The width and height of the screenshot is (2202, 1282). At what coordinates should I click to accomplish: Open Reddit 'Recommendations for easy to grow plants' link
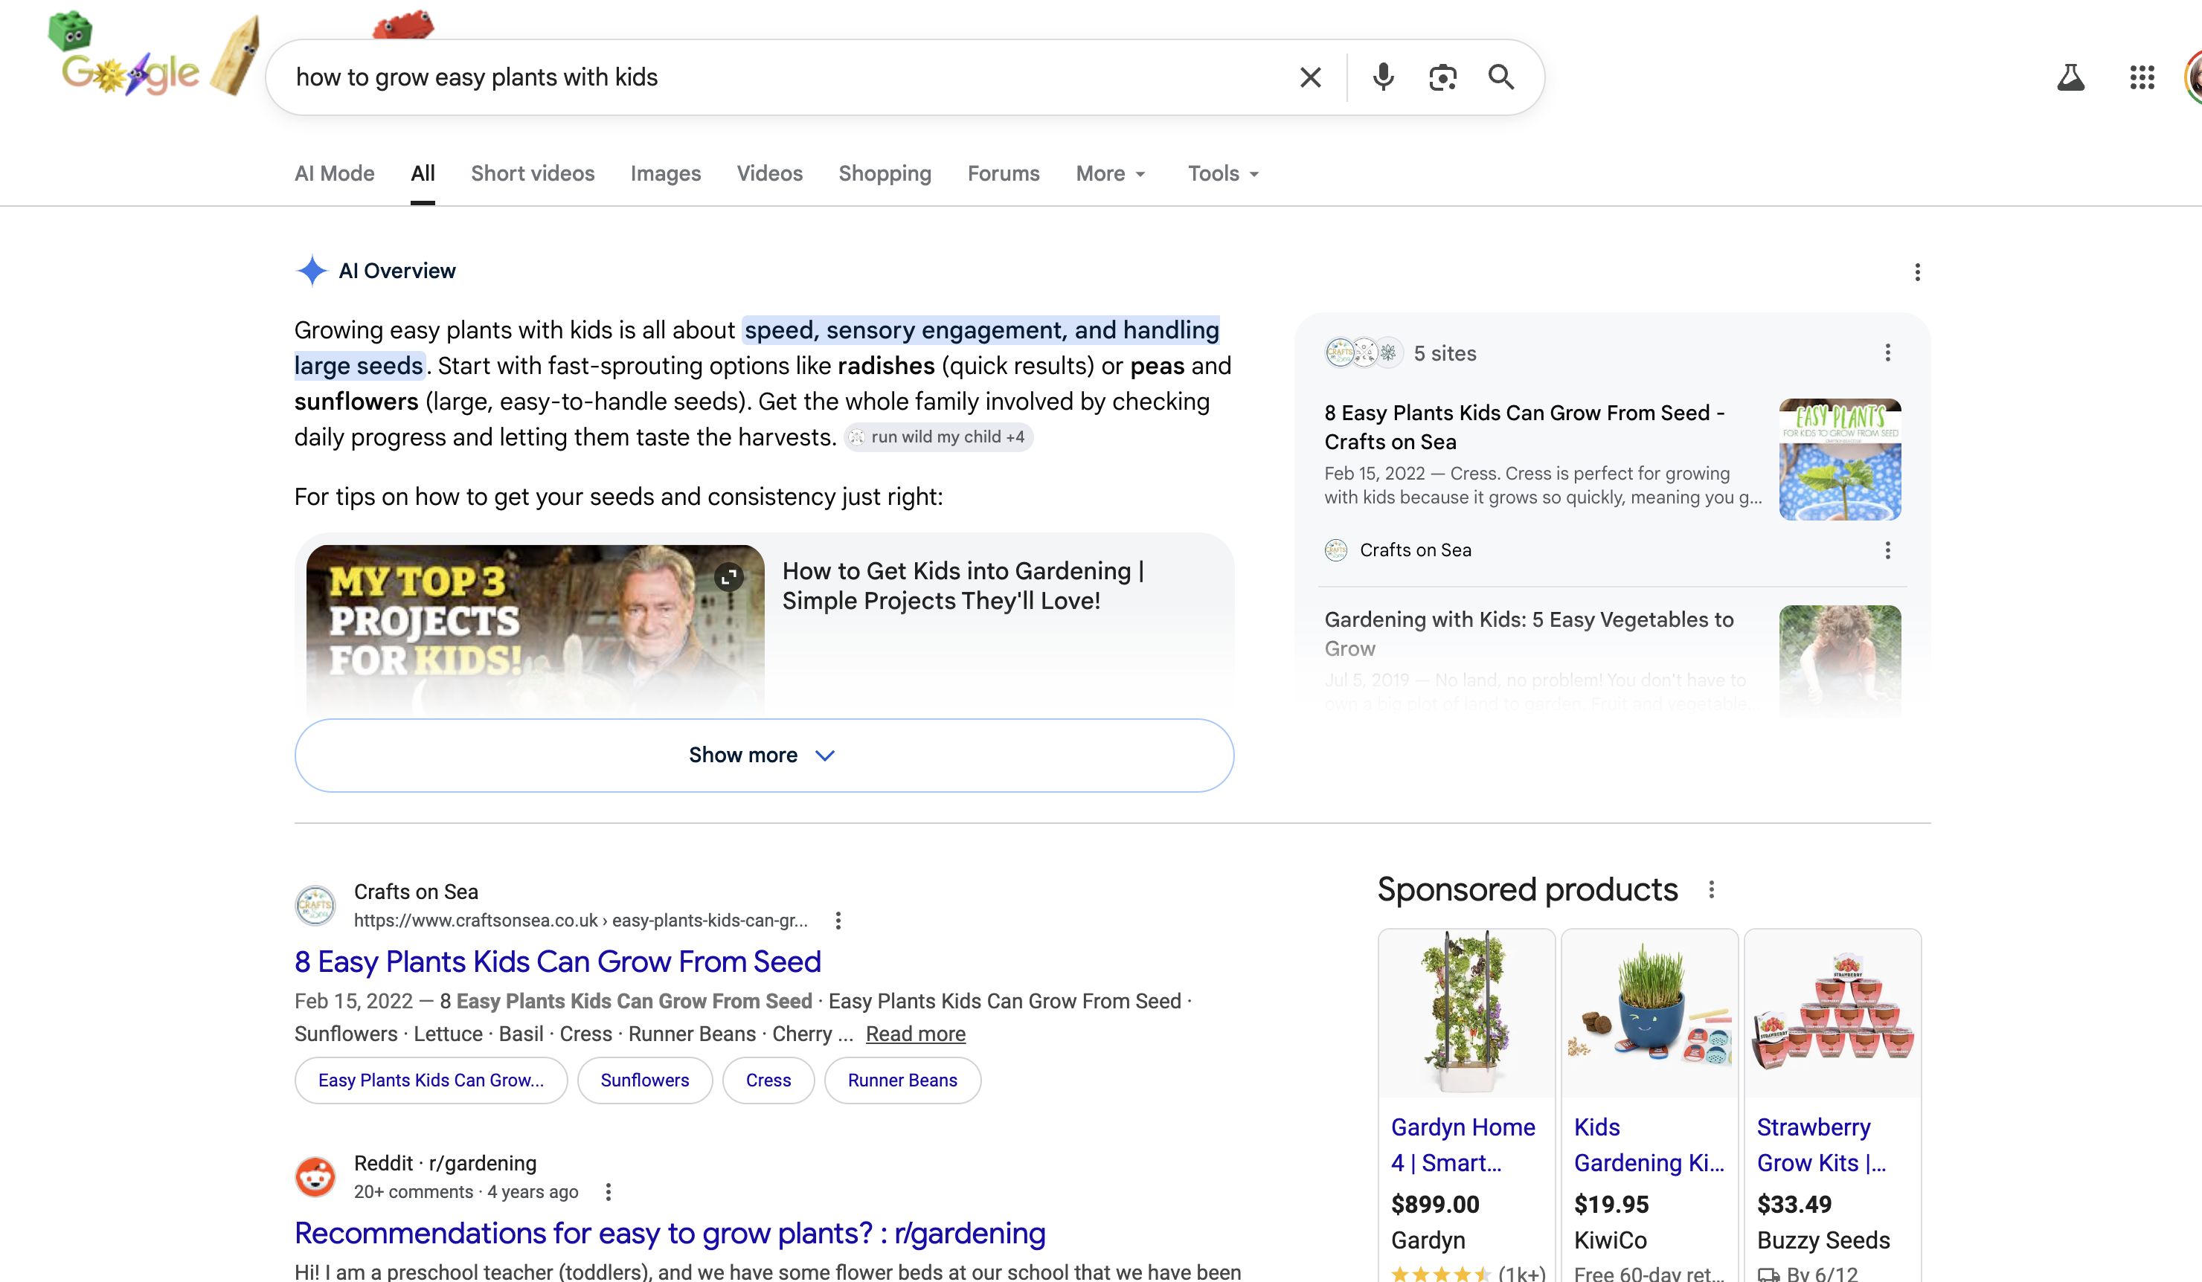(x=670, y=1233)
